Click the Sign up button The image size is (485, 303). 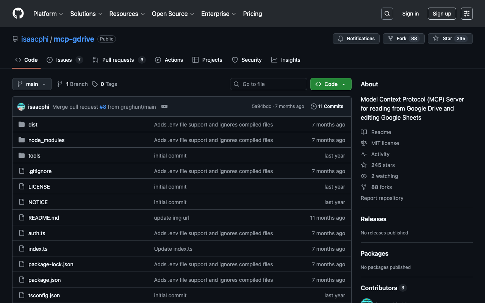[x=442, y=14]
